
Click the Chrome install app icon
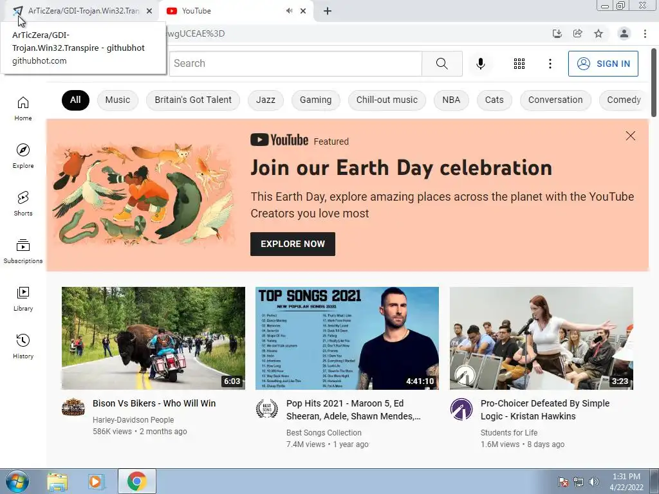coord(557,33)
